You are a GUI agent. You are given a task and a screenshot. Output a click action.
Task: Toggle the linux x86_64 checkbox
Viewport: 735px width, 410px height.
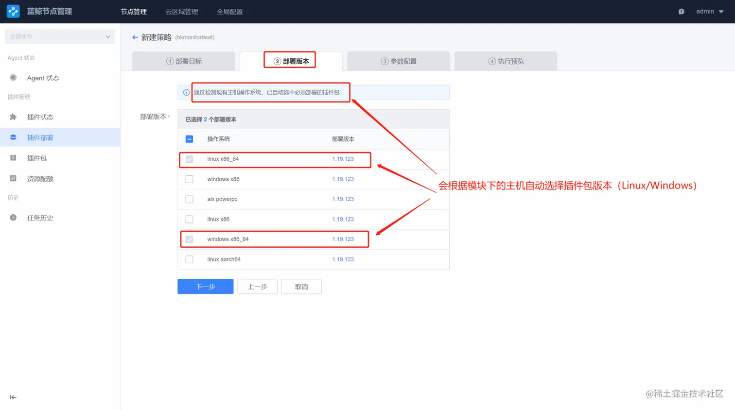(x=190, y=159)
